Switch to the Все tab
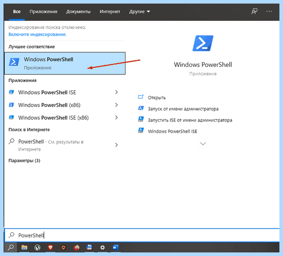The image size is (283, 256). click(17, 11)
